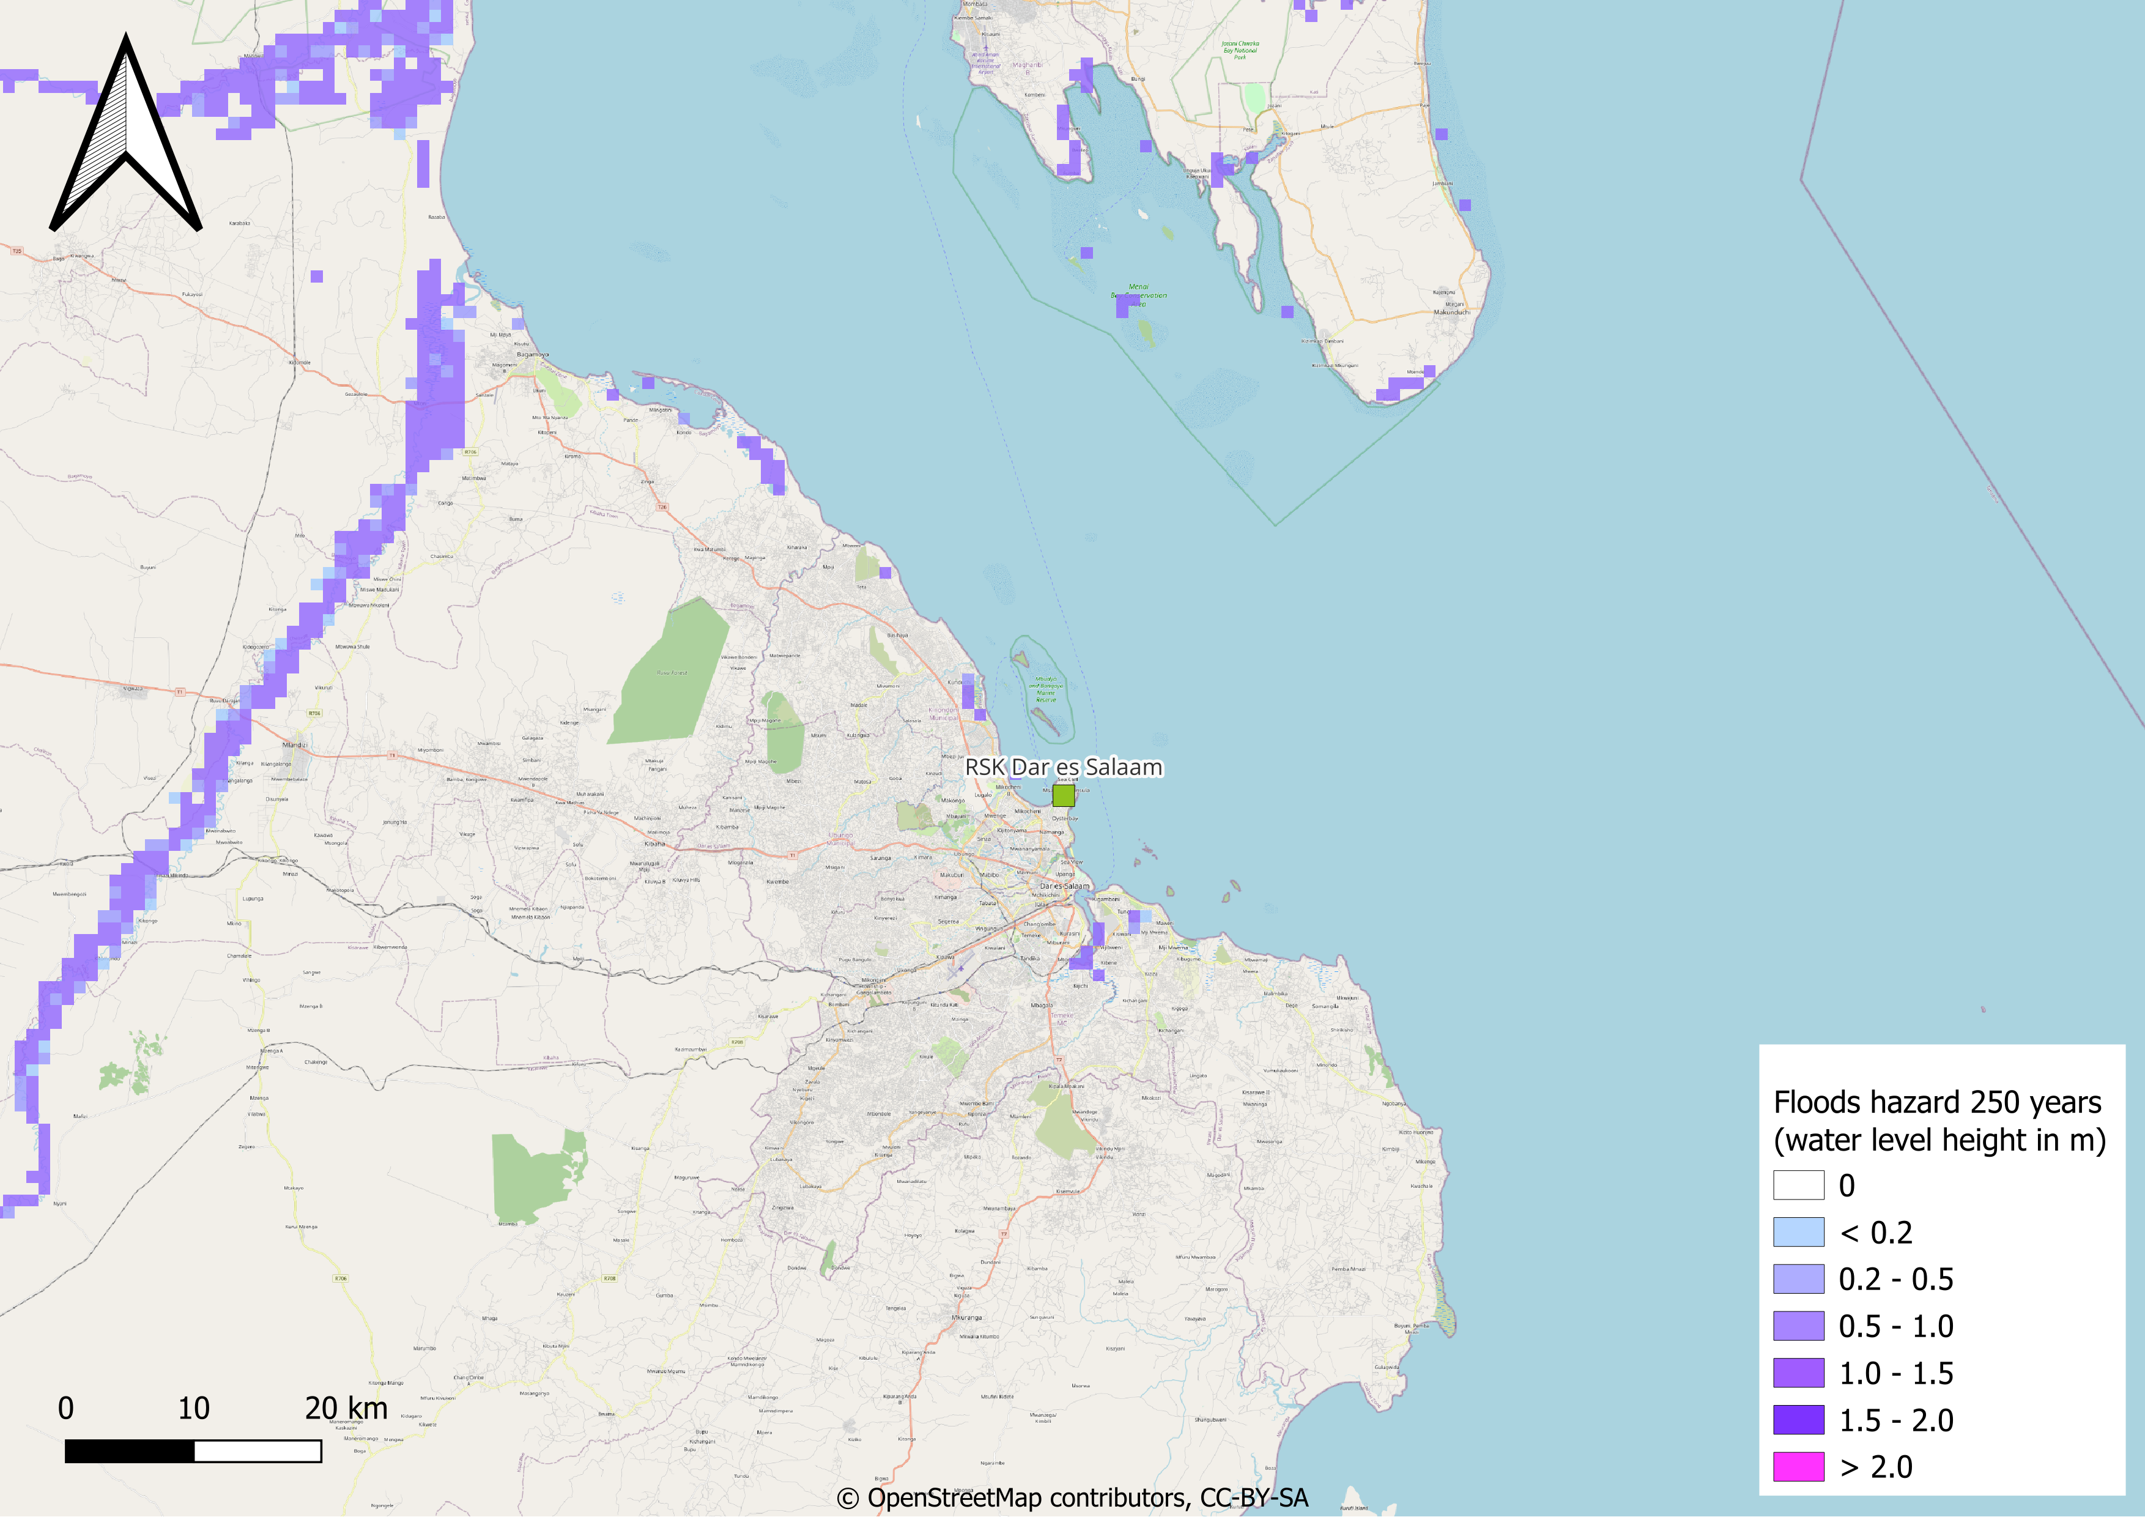Click the '0.2 - 0.5' legend label text
Image resolution: width=2145 pixels, height=1517 pixels.
pos(1897,1280)
